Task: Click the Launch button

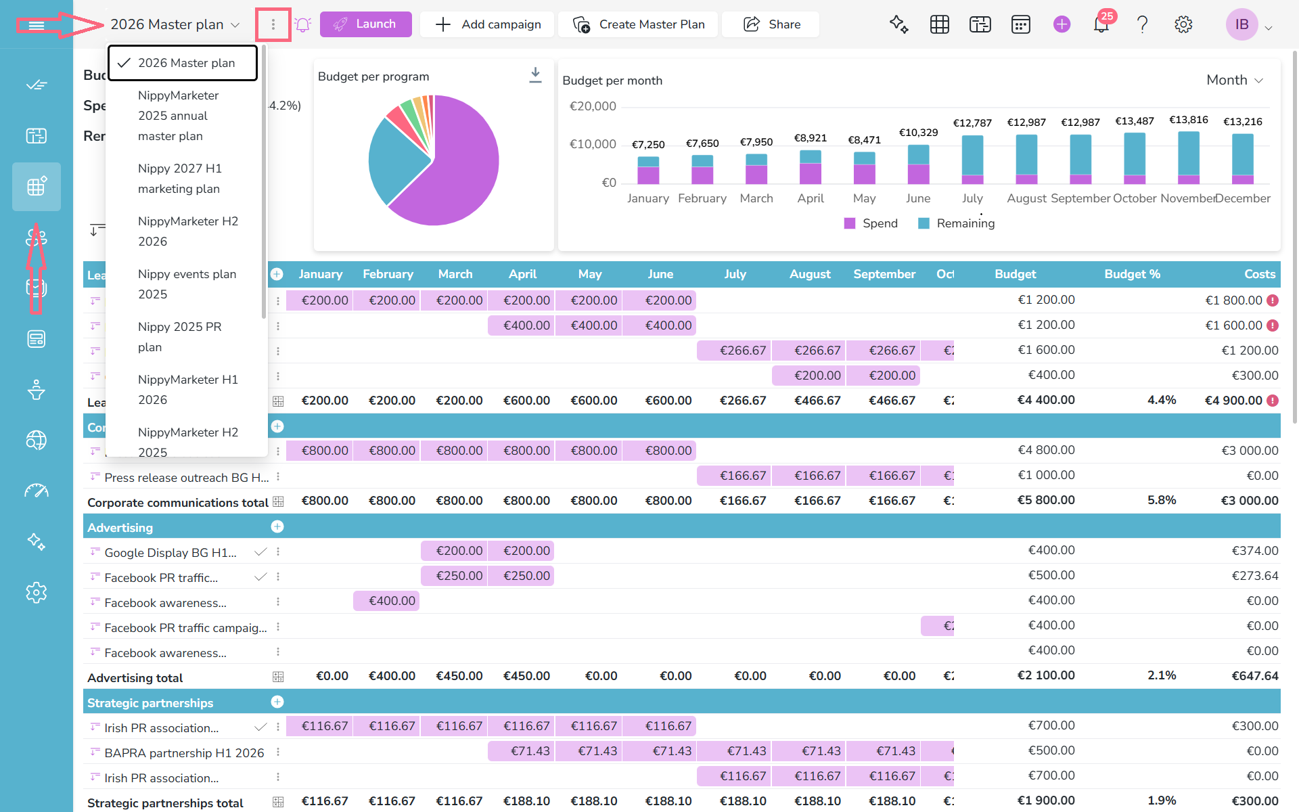Action: [365, 24]
